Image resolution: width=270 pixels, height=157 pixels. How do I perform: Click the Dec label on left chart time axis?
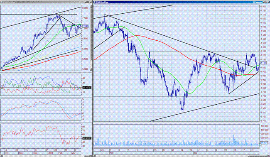pyautogui.click(x=35, y=153)
